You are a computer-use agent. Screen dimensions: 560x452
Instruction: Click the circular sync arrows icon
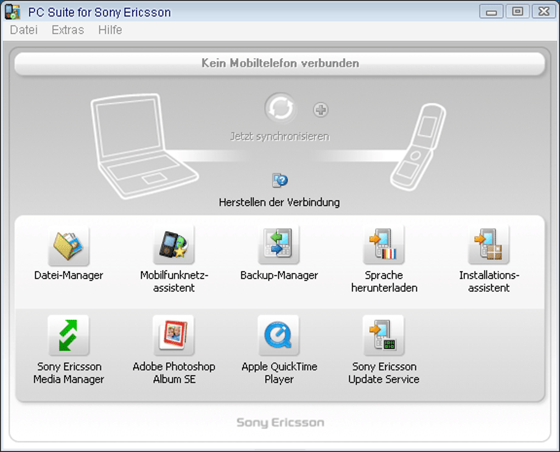point(280,108)
